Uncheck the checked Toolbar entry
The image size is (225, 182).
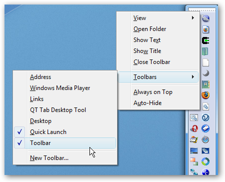(65, 143)
